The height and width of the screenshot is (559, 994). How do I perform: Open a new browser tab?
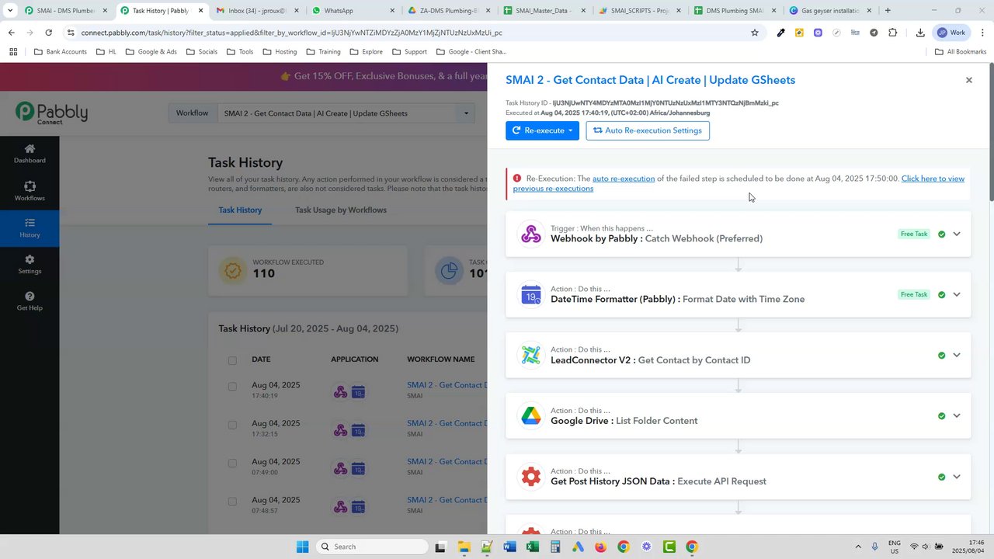888,11
